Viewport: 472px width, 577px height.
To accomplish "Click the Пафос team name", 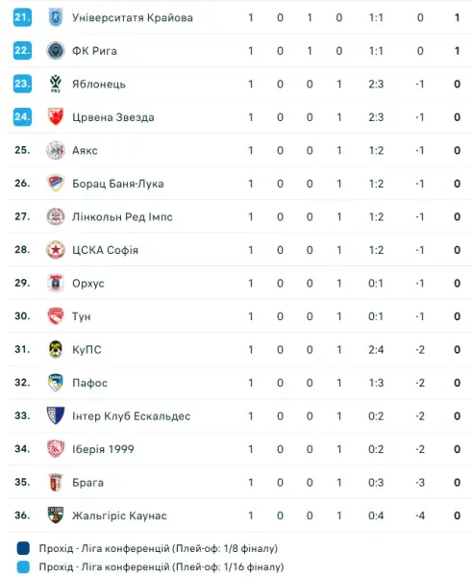I will point(89,383).
